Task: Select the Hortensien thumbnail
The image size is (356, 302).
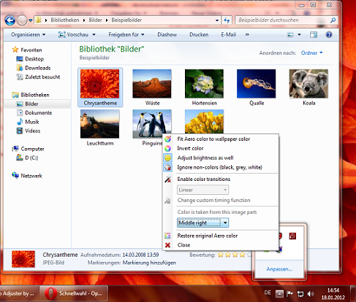Action: [x=204, y=84]
